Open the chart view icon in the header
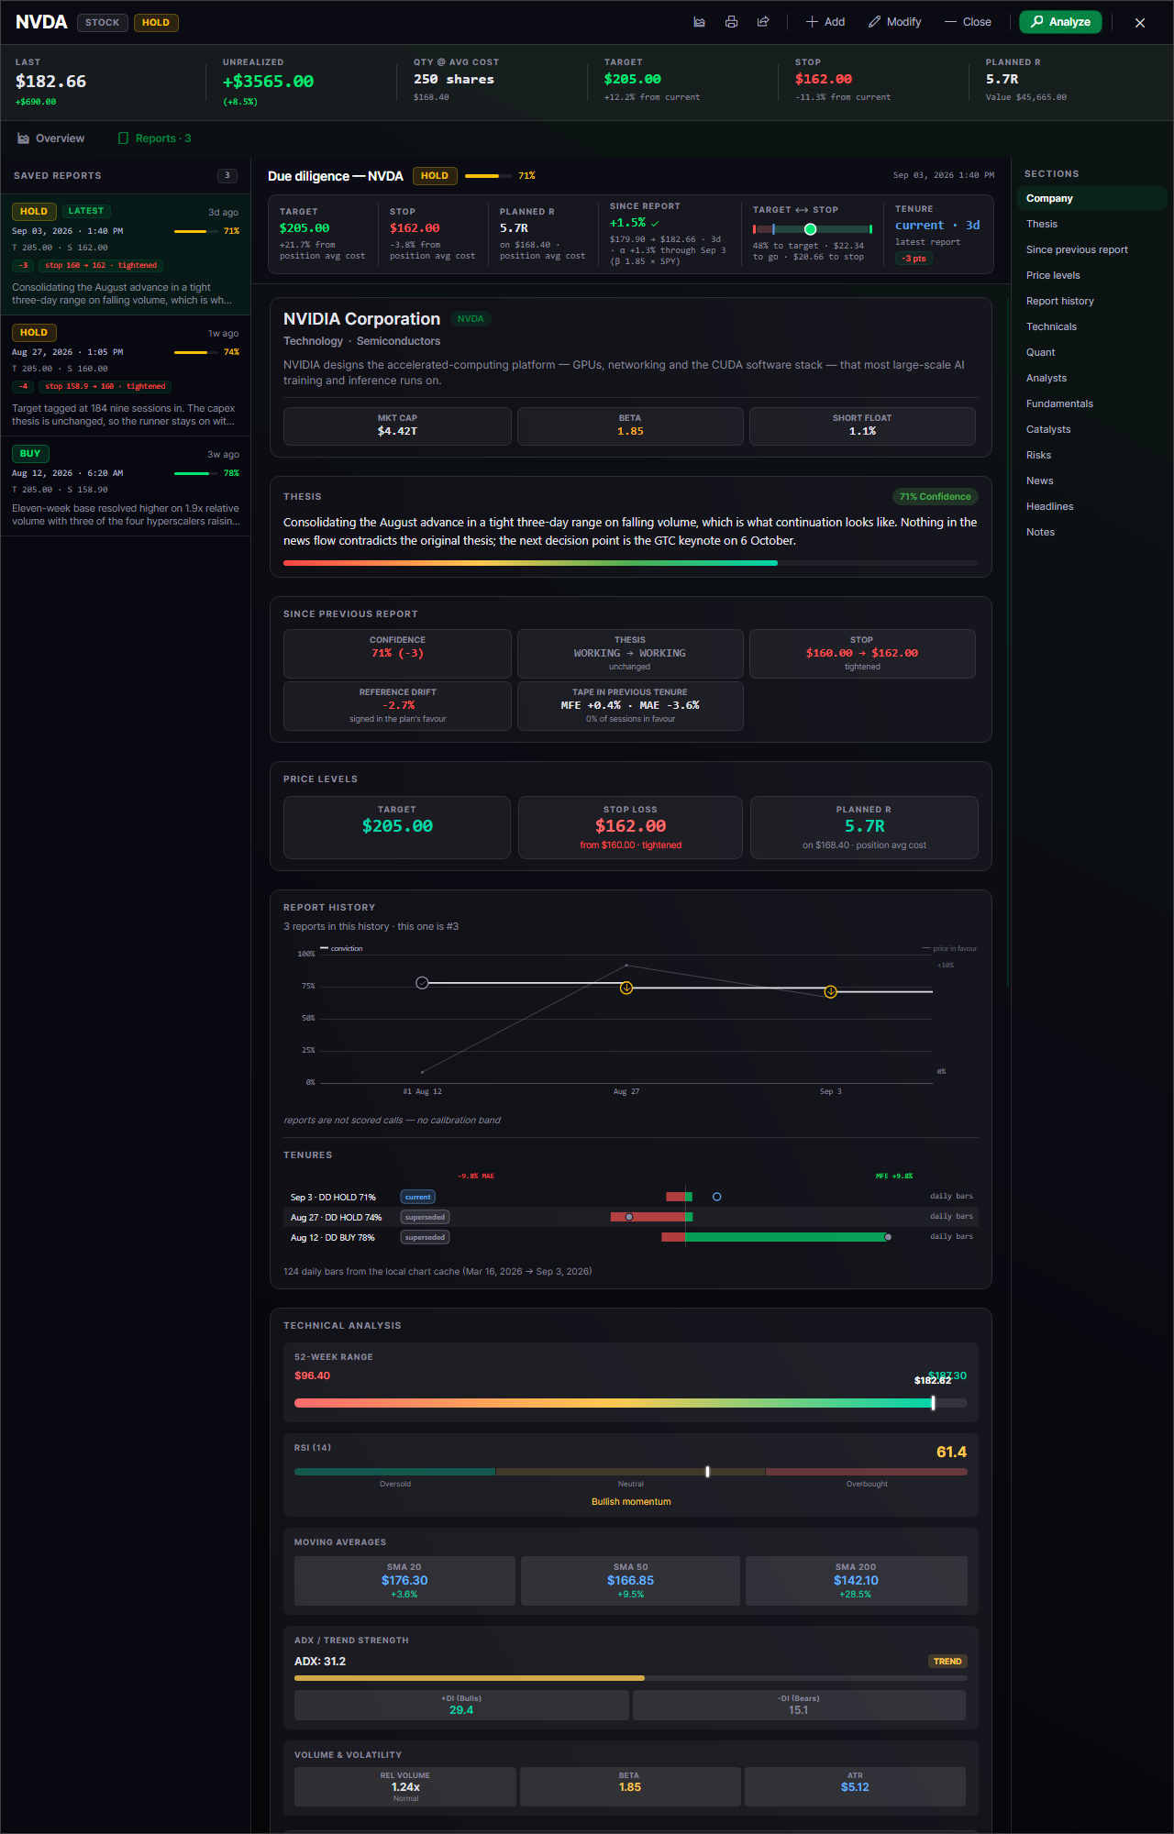Image resolution: width=1174 pixels, height=1834 pixels. coord(699,22)
